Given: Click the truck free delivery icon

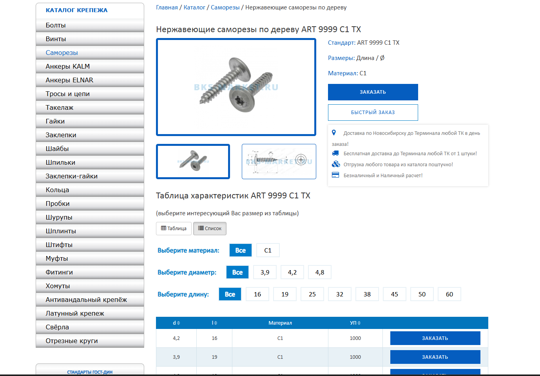Looking at the screenshot, I should pos(335,153).
